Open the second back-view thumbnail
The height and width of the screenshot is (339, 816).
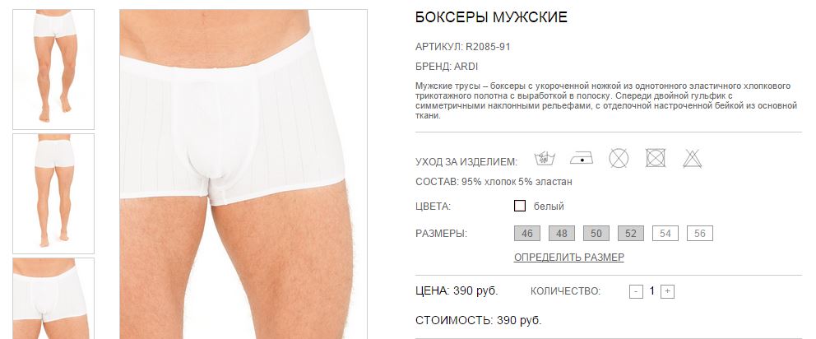pyautogui.click(x=53, y=193)
